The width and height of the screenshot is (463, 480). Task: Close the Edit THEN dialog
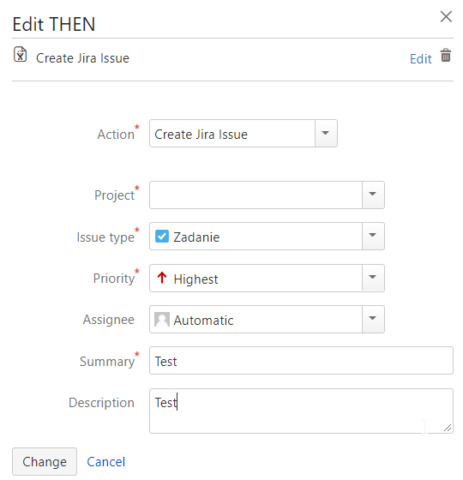tap(446, 17)
